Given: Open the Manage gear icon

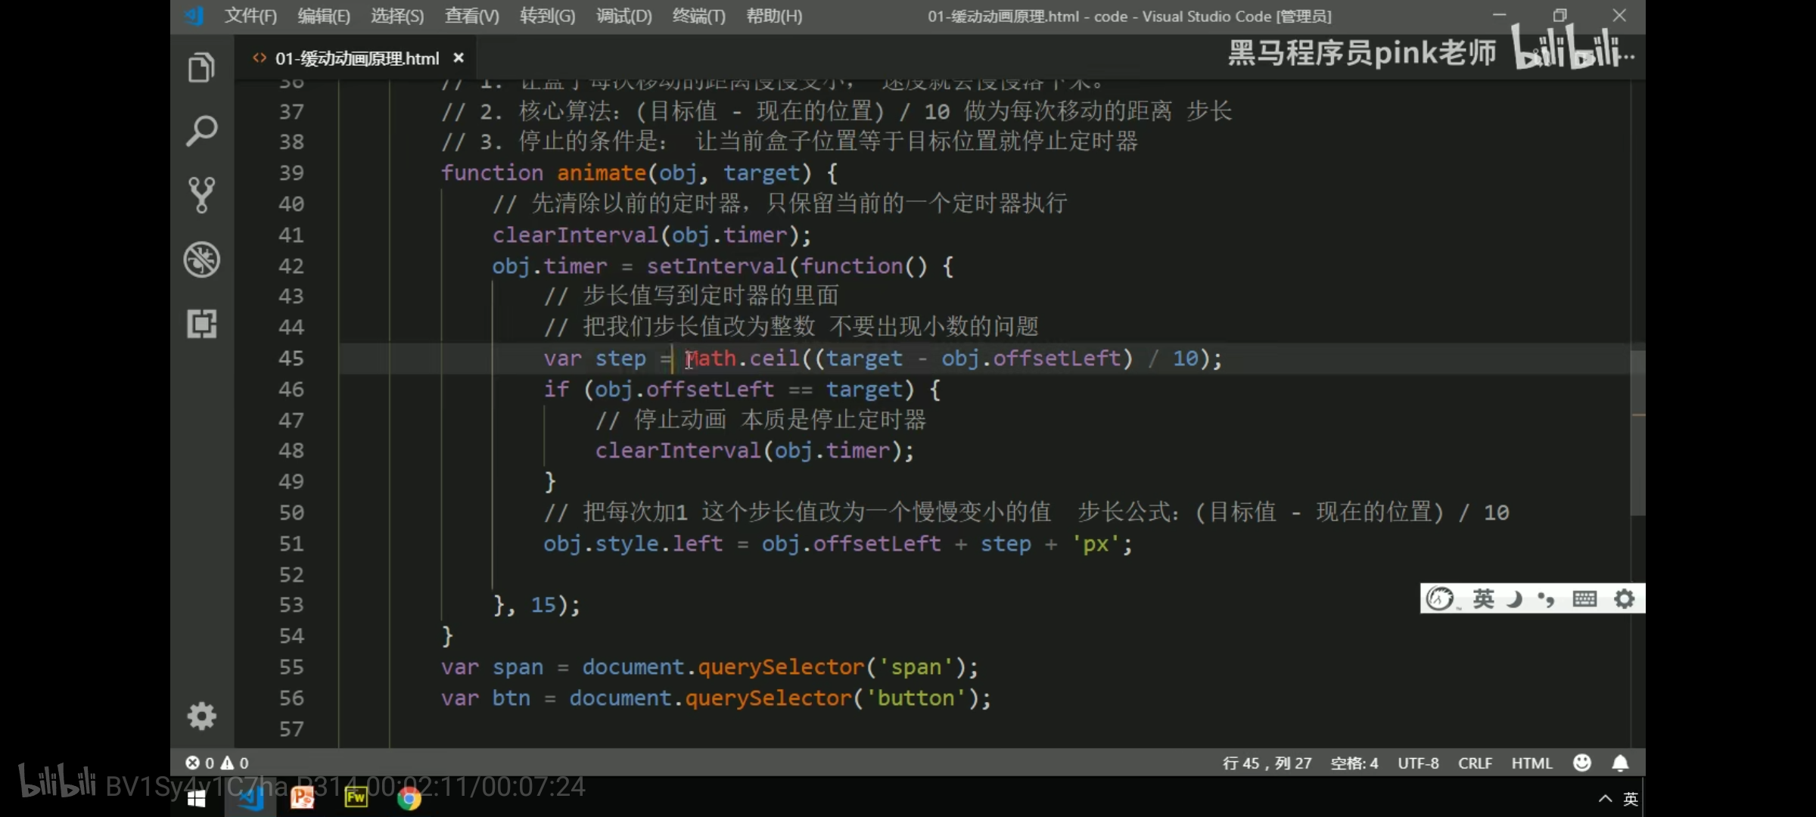Looking at the screenshot, I should [201, 716].
